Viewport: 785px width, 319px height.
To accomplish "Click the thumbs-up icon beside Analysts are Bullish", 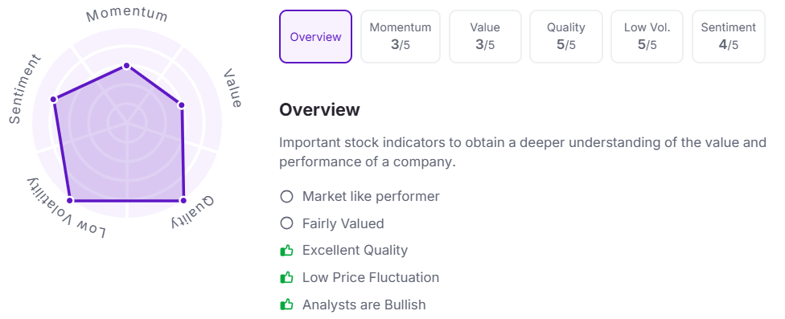I will click(x=286, y=304).
